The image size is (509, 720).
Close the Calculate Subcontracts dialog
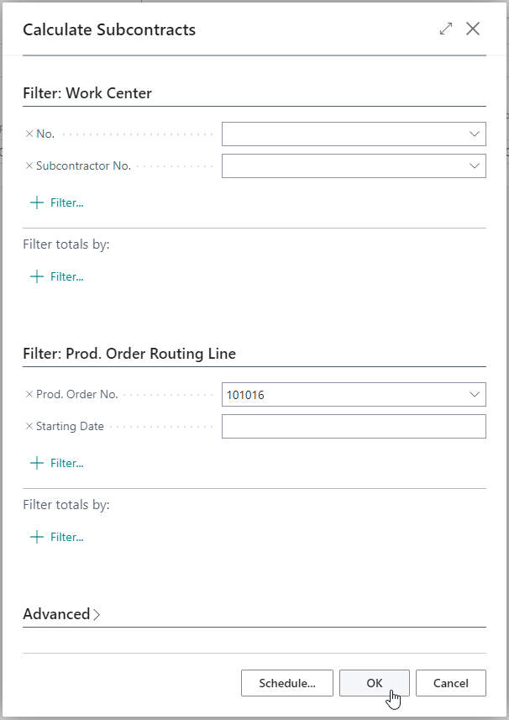coord(473,29)
